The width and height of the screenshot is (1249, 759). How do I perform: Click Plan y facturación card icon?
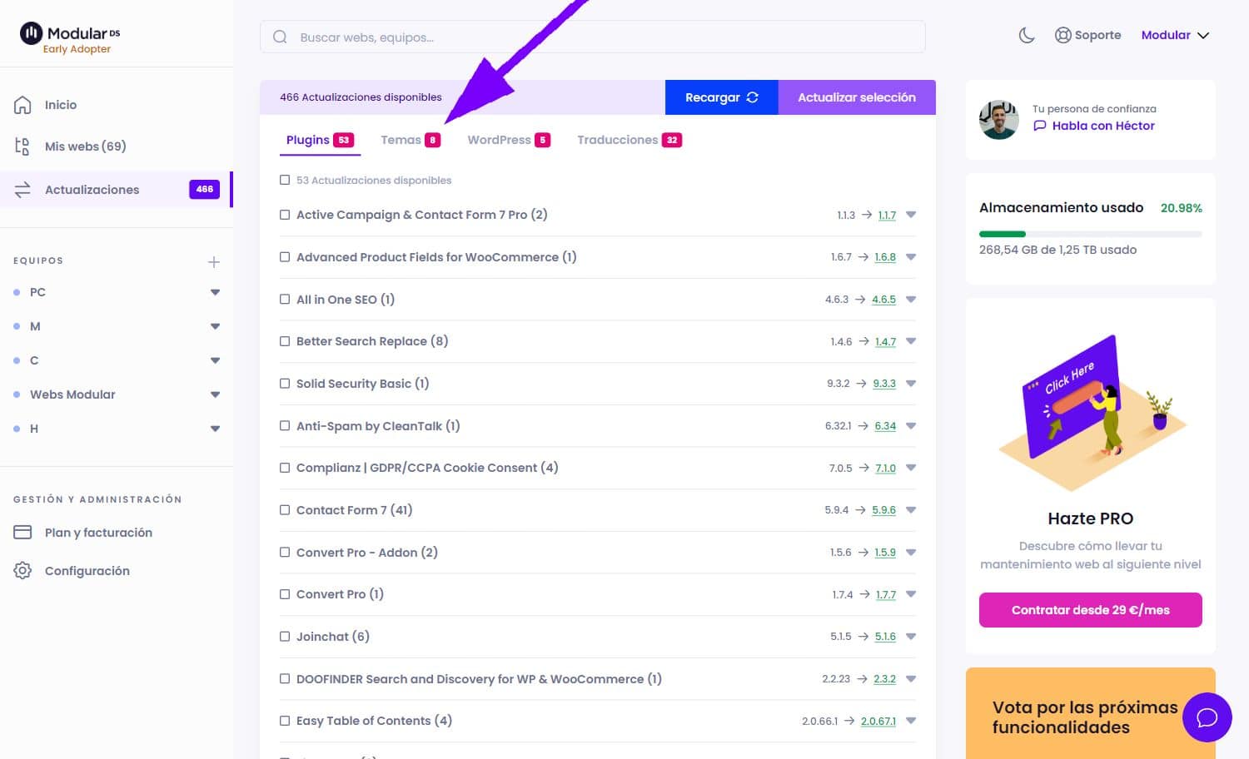coord(22,533)
